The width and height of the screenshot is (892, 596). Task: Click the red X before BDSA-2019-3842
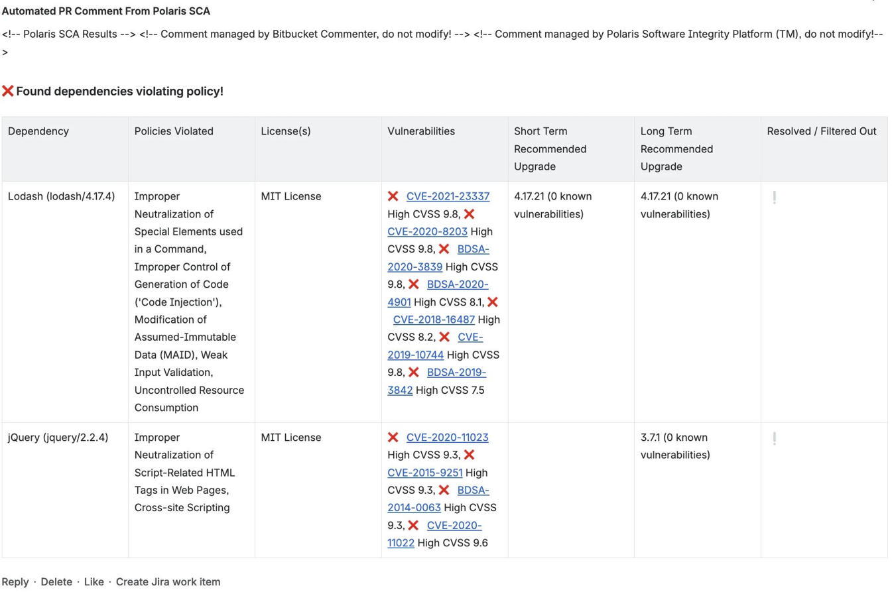pyautogui.click(x=414, y=373)
